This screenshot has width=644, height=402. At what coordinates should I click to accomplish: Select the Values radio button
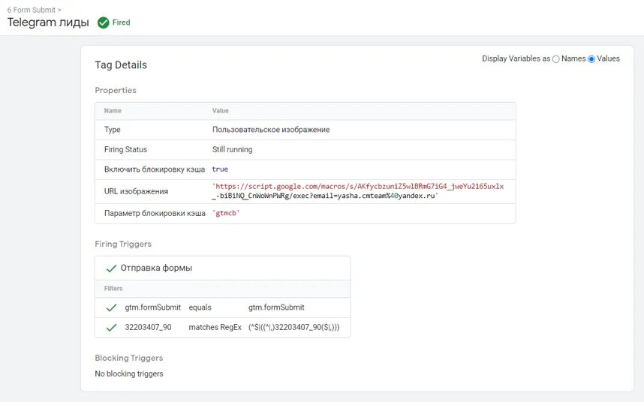point(591,59)
